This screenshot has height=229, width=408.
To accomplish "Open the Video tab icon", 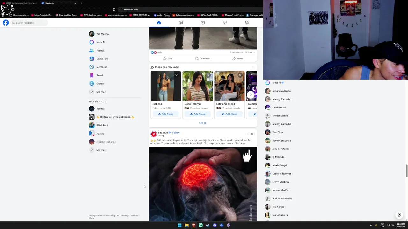I will [203, 23].
